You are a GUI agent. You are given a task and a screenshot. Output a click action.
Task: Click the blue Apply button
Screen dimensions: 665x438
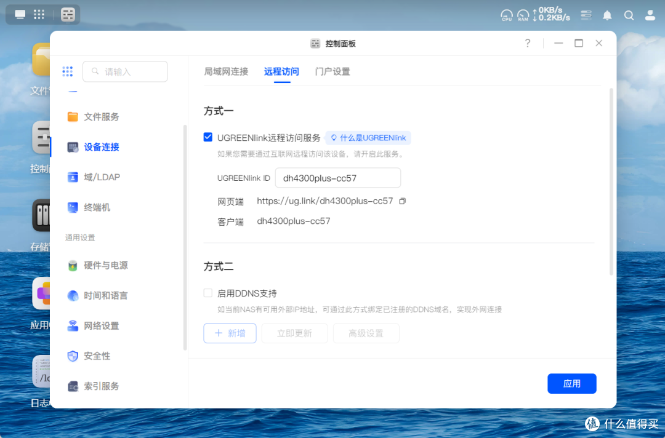coord(571,383)
